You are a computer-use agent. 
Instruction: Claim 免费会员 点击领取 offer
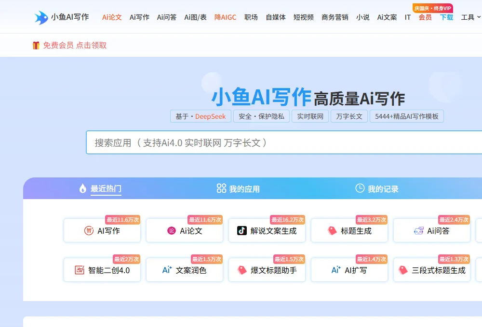75,45
